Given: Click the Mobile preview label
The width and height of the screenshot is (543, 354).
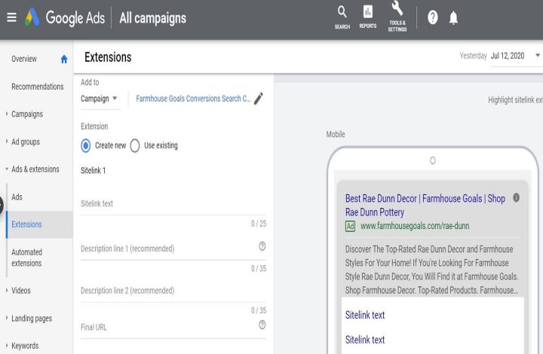Looking at the screenshot, I should point(336,134).
